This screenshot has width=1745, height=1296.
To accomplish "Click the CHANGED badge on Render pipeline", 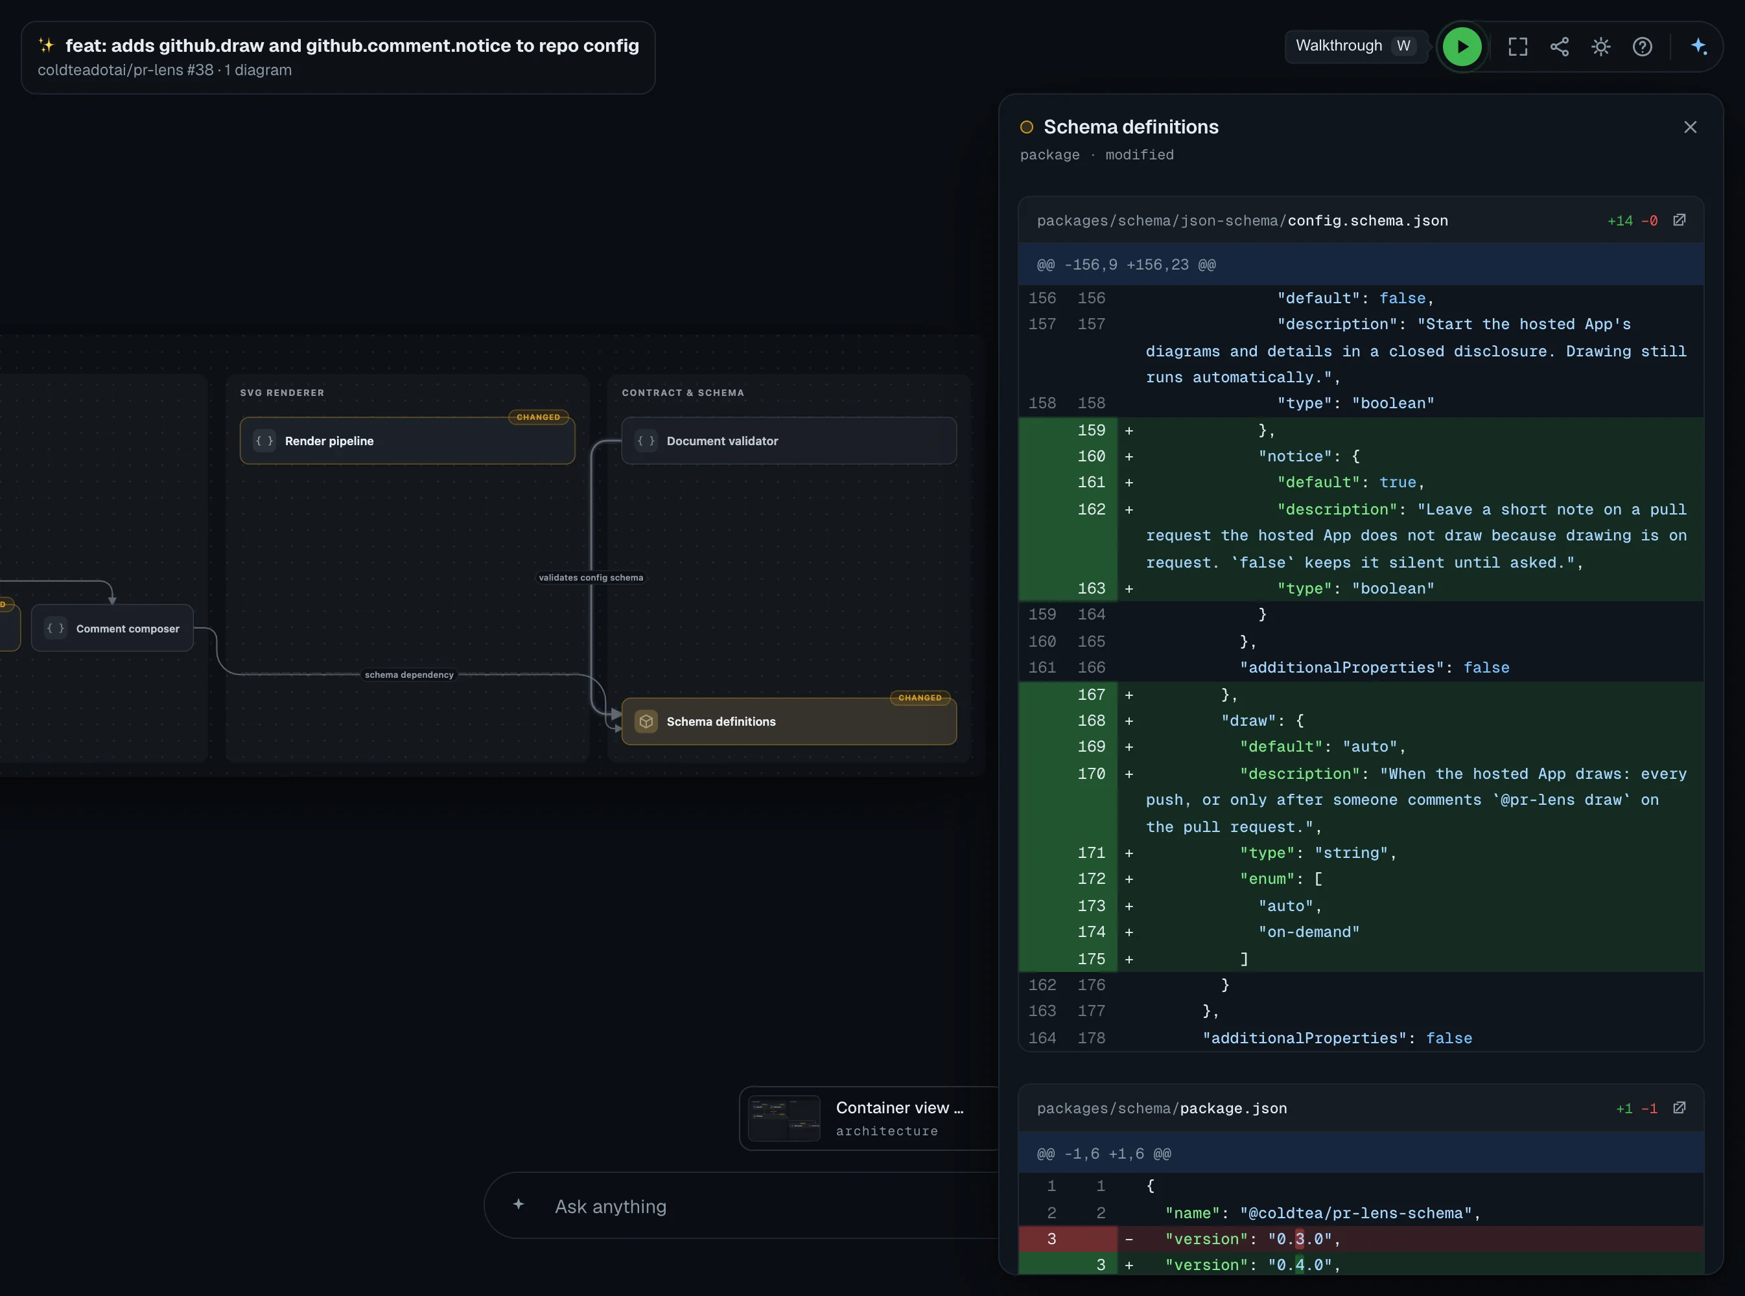I will pos(538,417).
